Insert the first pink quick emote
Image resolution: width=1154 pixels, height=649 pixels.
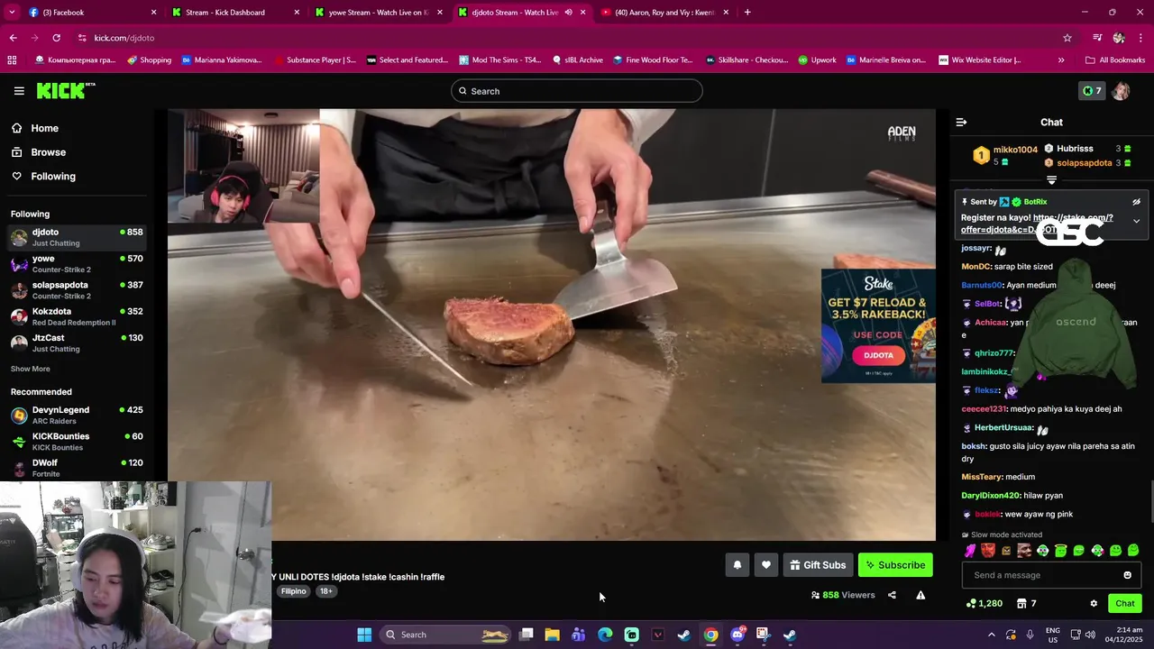tap(970, 551)
